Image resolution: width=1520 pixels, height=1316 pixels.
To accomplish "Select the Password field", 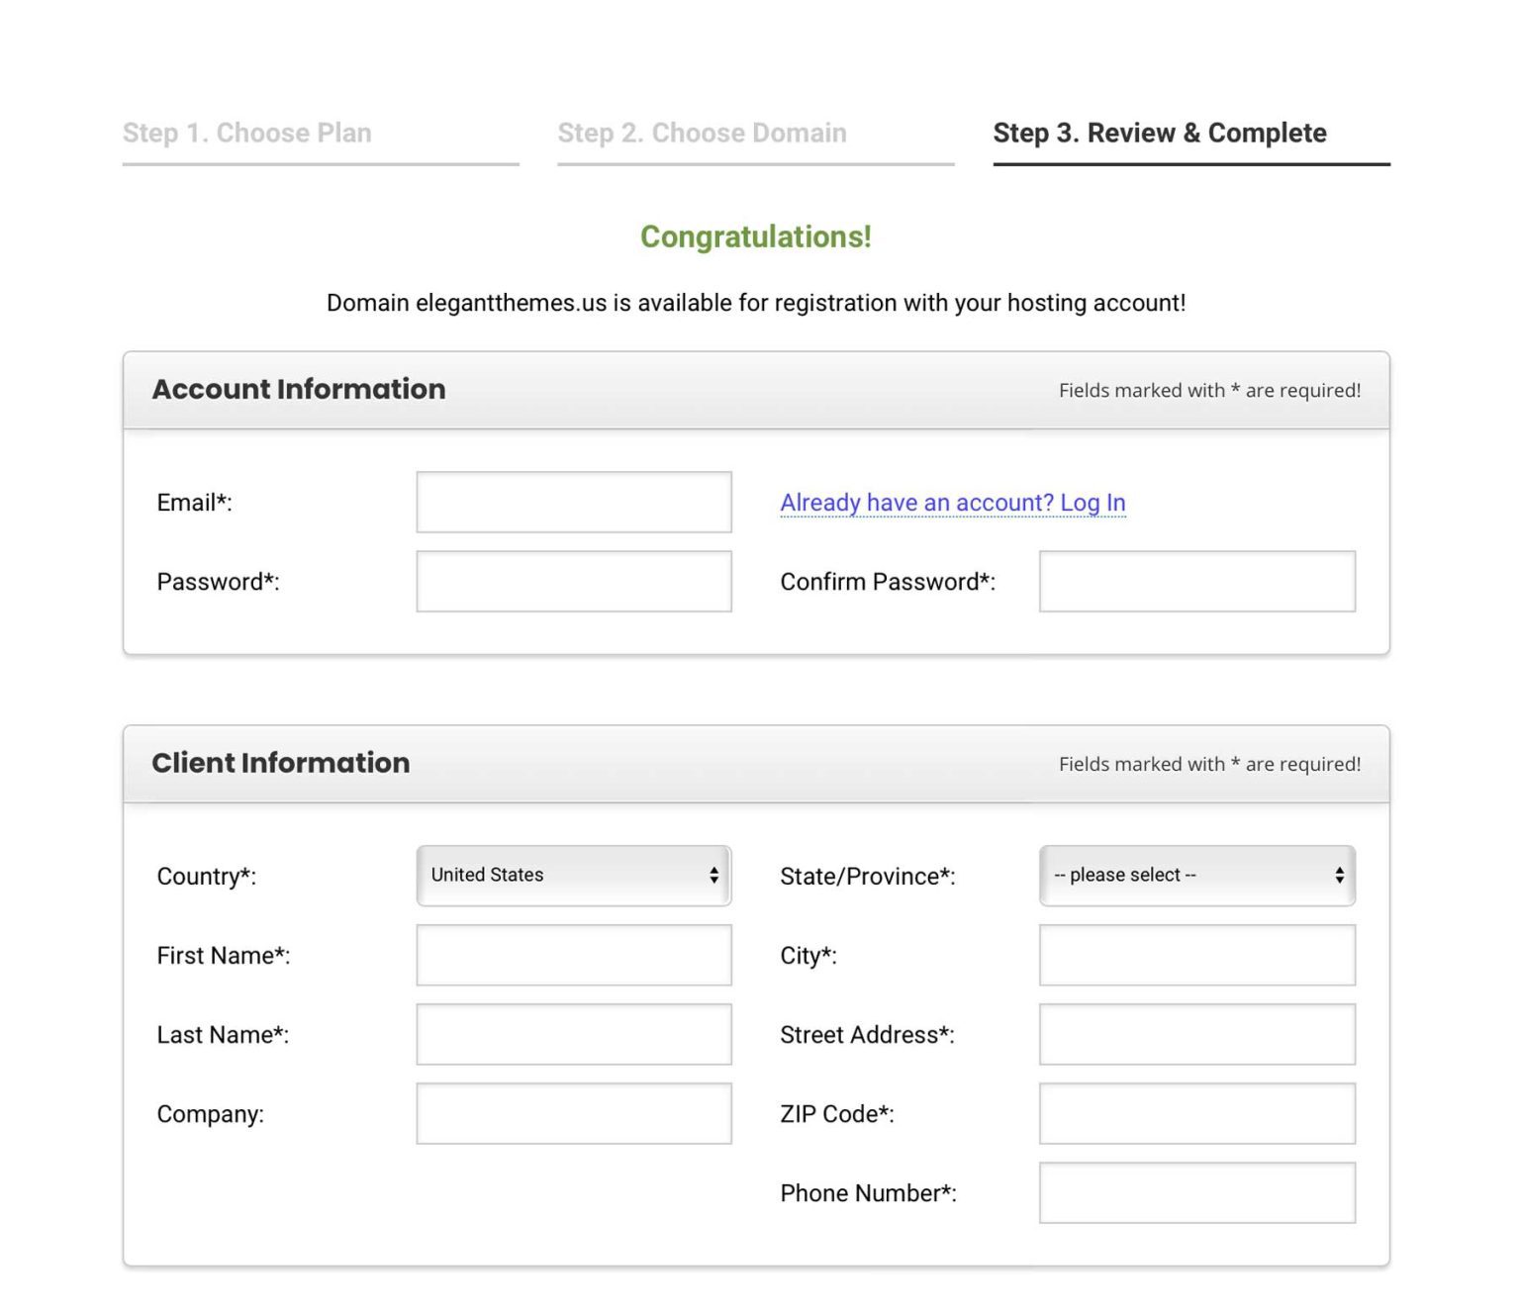I will pyautogui.click(x=574, y=581).
